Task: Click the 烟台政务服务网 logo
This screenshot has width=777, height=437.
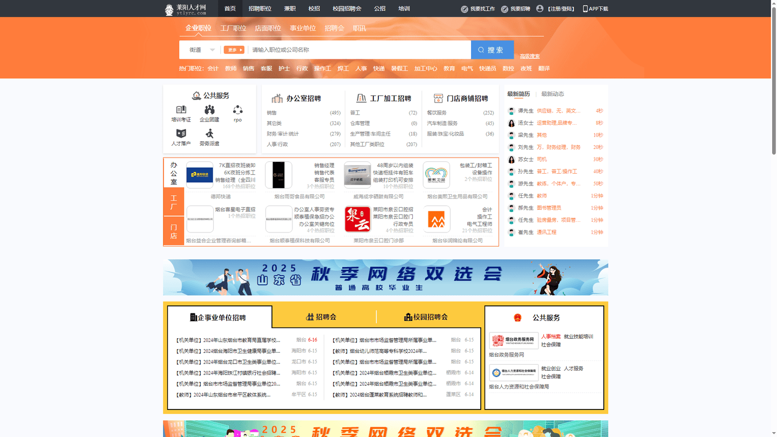Action: [x=514, y=341]
